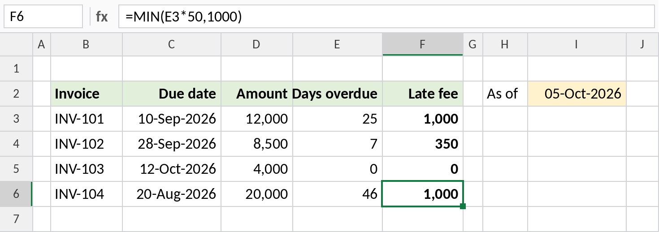This screenshot has width=659, height=232.
Task: Click the fx insert function icon
Action: coord(102,17)
